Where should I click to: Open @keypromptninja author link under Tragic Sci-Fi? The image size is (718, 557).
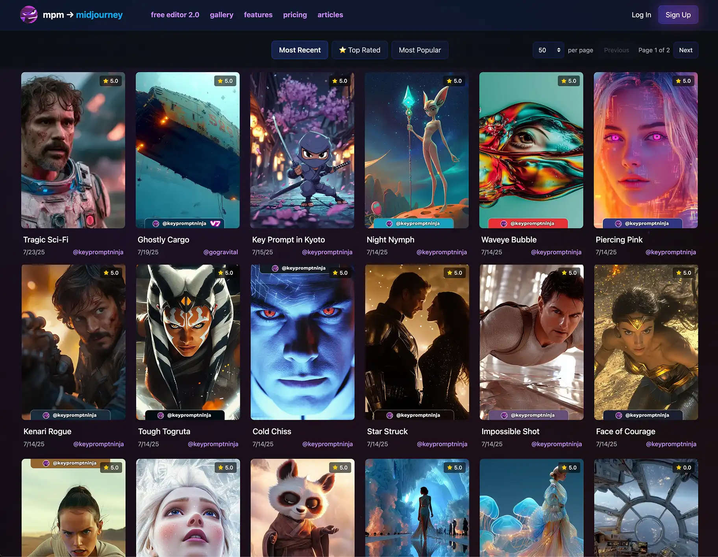(98, 252)
